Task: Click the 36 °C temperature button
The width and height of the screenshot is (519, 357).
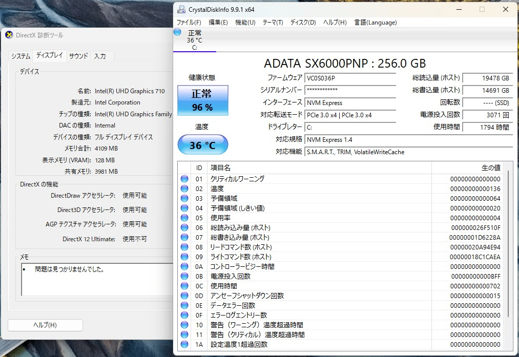Action: [x=202, y=144]
